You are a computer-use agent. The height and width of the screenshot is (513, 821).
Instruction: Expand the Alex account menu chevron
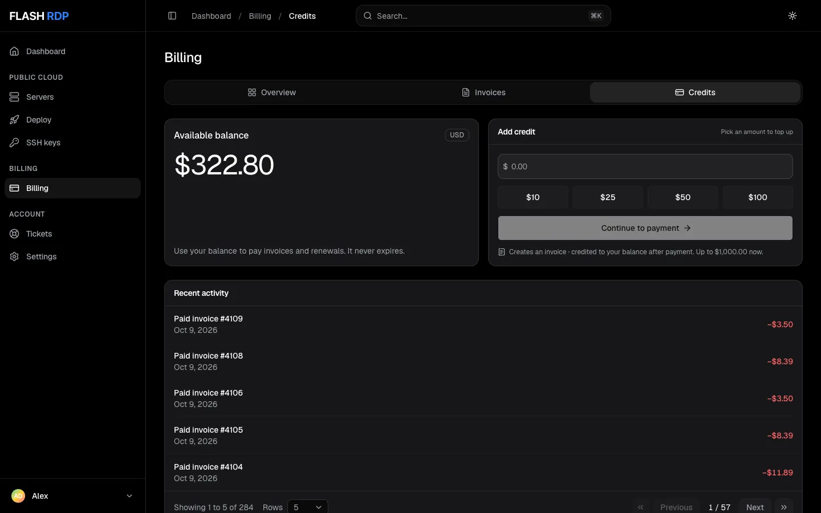pyautogui.click(x=129, y=496)
